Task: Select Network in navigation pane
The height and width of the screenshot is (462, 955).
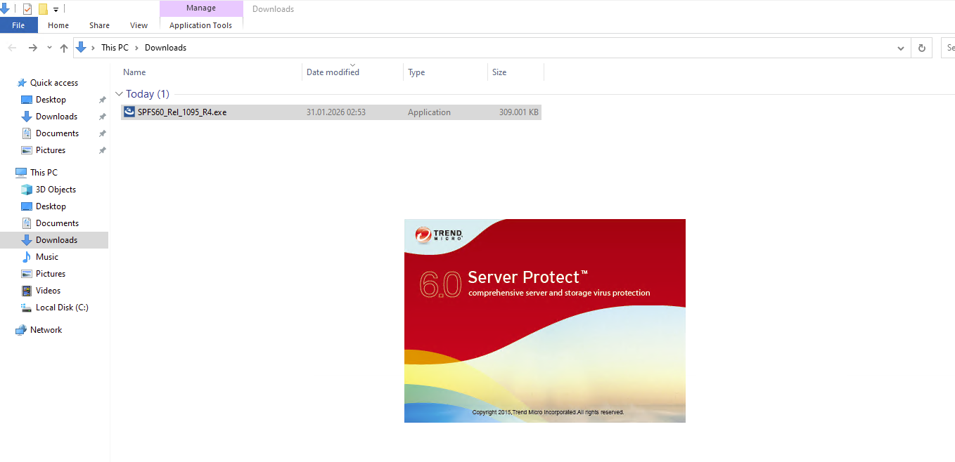Action: 46,330
